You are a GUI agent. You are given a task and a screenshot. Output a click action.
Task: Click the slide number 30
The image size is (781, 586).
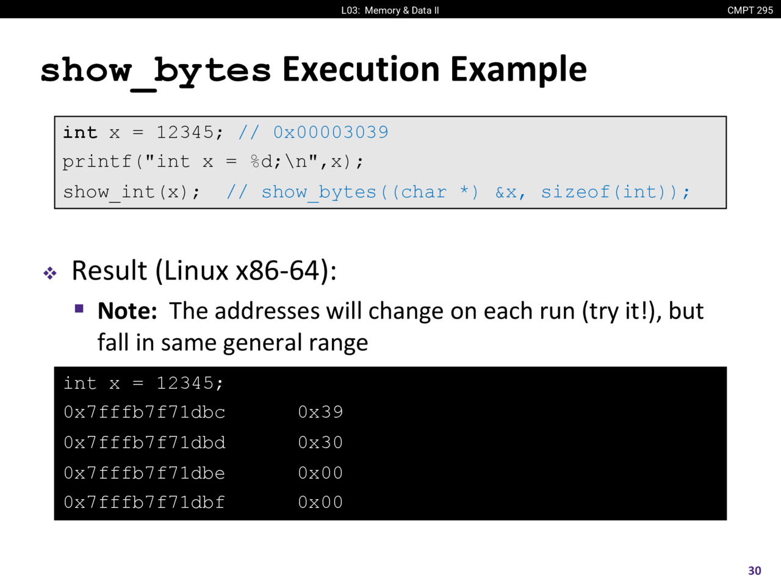(x=754, y=570)
